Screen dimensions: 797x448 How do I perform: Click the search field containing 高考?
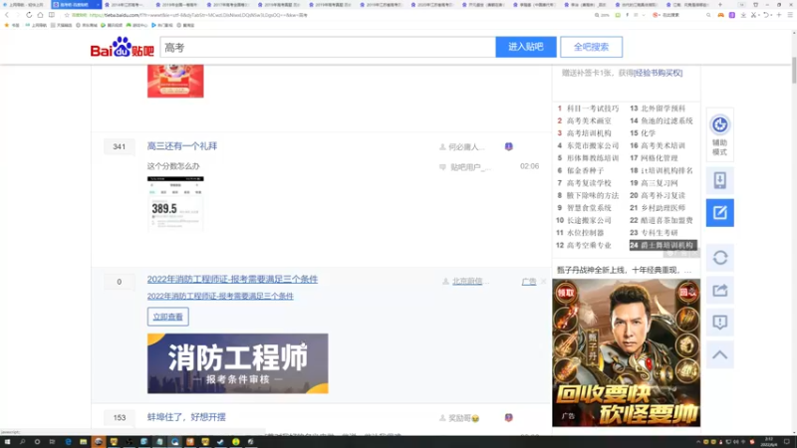pos(328,47)
